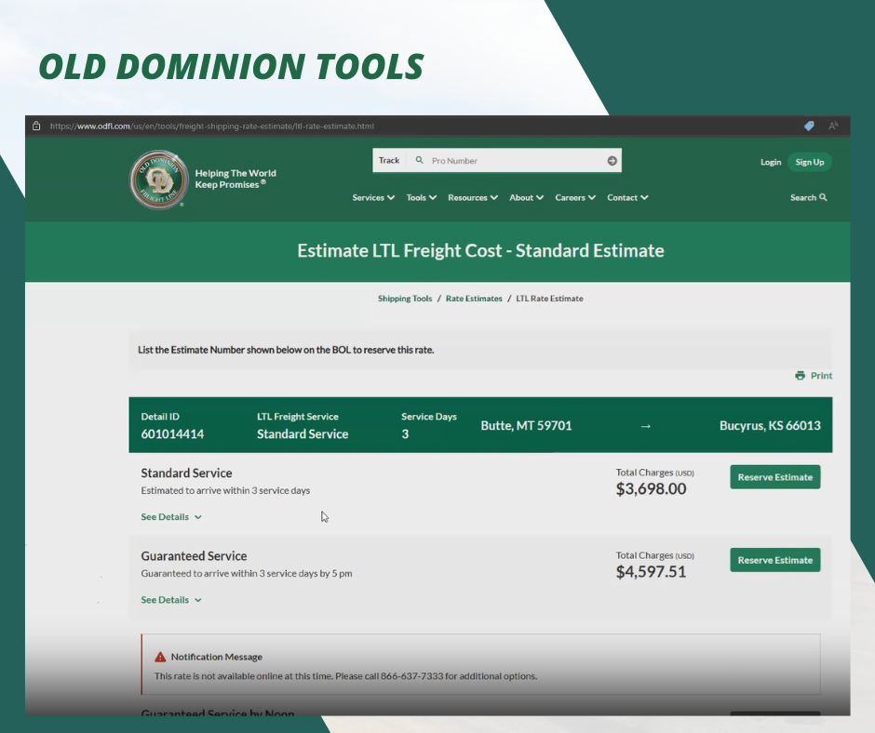
Task: Reserve Estimate for Standard Service $3,698.00
Action: point(775,477)
